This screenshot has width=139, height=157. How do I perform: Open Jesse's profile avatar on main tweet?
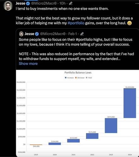[x=8, y=6]
